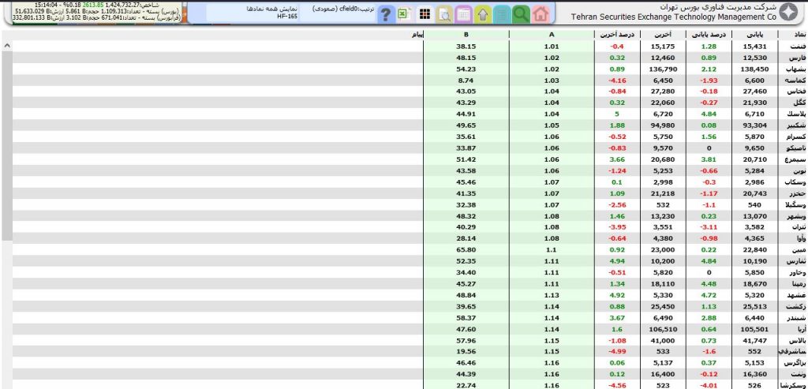Image resolution: width=808 pixels, height=389 pixels.
Task: Open help via the question mark icon
Action: [385, 13]
